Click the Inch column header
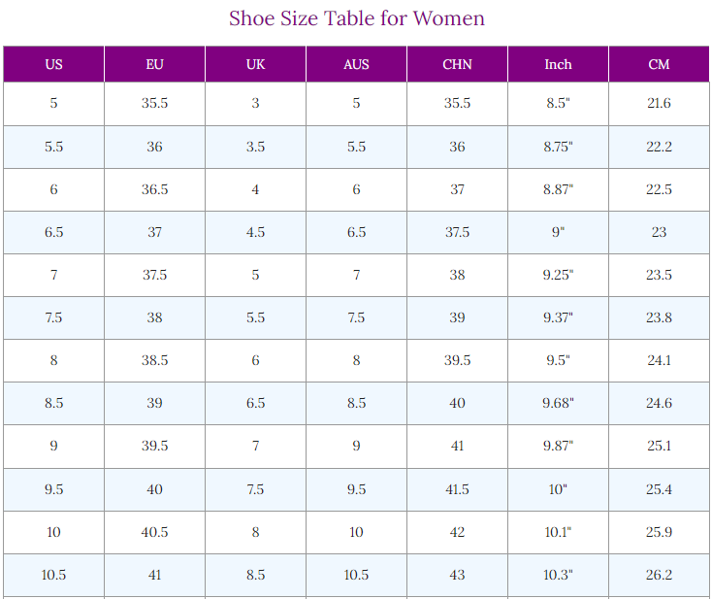The width and height of the screenshot is (712, 599). coord(558,65)
